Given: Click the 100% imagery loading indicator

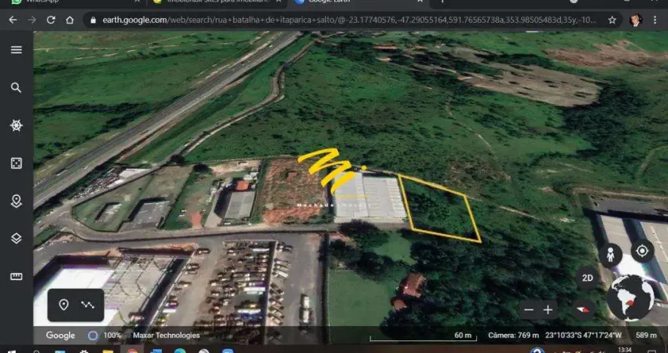Looking at the screenshot, I should 104,335.
